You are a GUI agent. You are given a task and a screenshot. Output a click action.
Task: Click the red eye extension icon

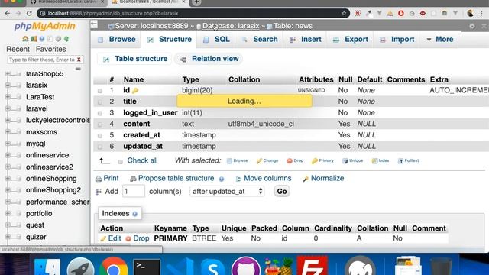coord(423,14)
